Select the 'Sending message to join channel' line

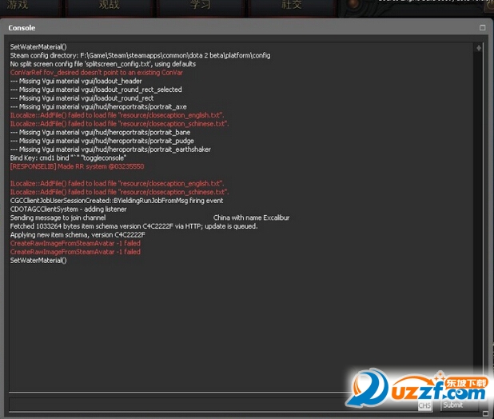(x=149, y=217)
